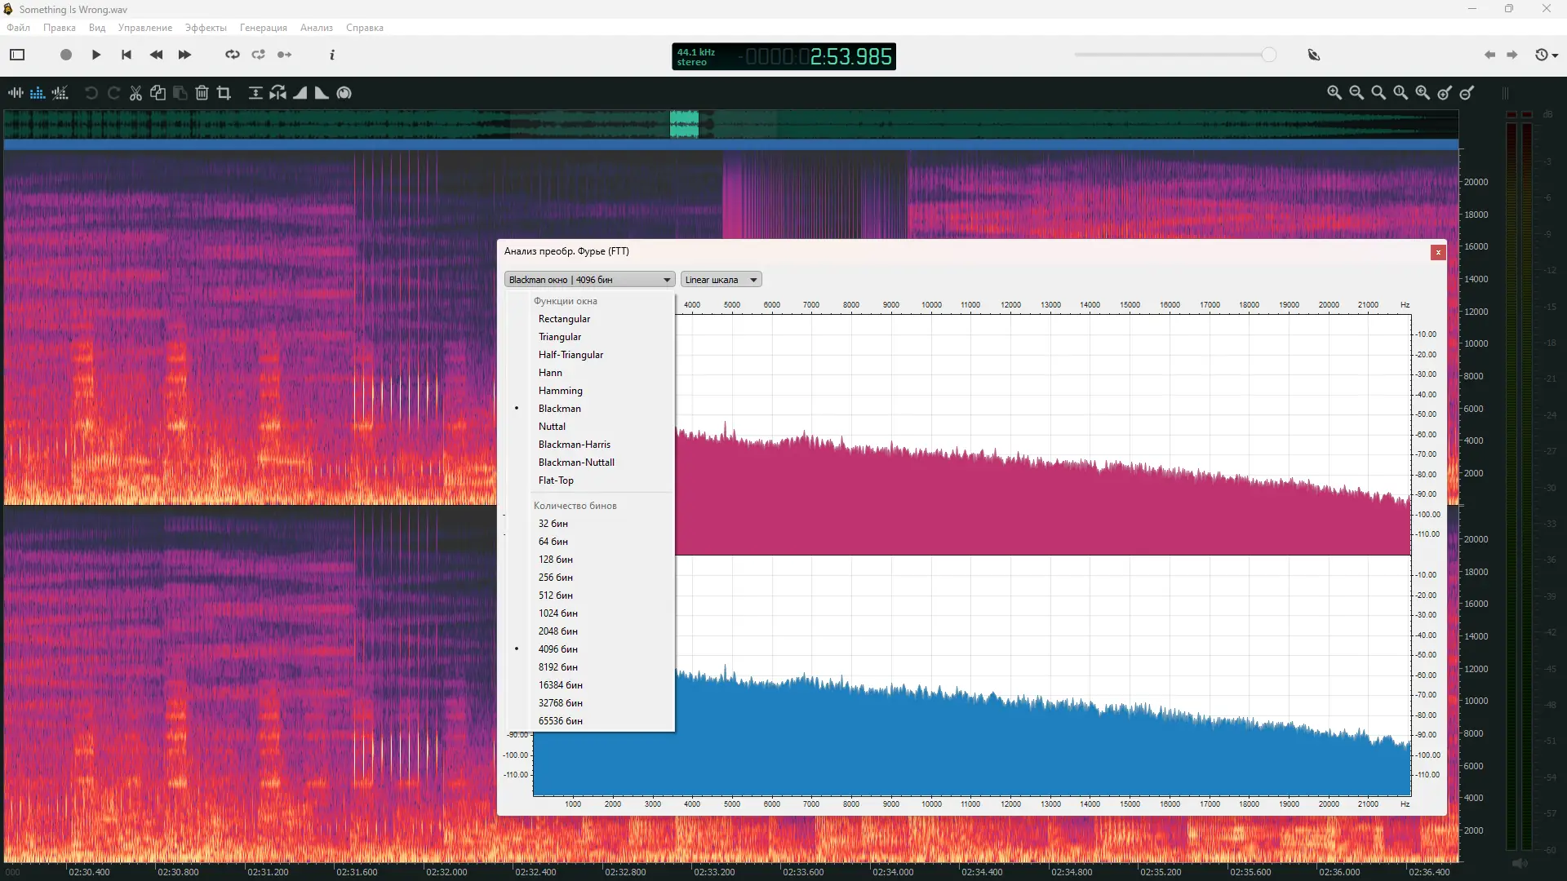Close the FFT analysis dialog

[1438, 253]
